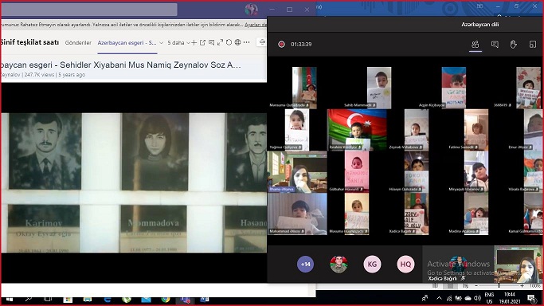
Task: Show participants panel in the meeting
Action: (x=476, y=45)
